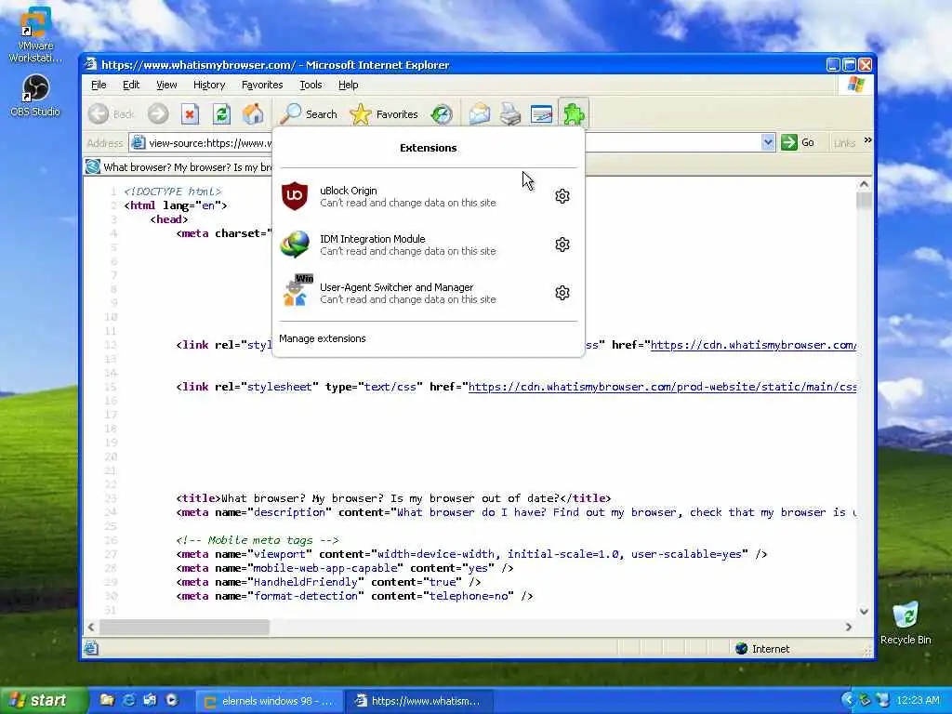Open the History menu
The height and width of the screenshot is (714, 952).
[x=209, y=85]
